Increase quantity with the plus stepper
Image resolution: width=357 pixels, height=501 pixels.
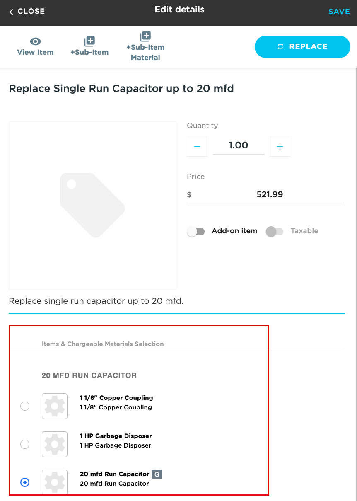tap(280, 146)
